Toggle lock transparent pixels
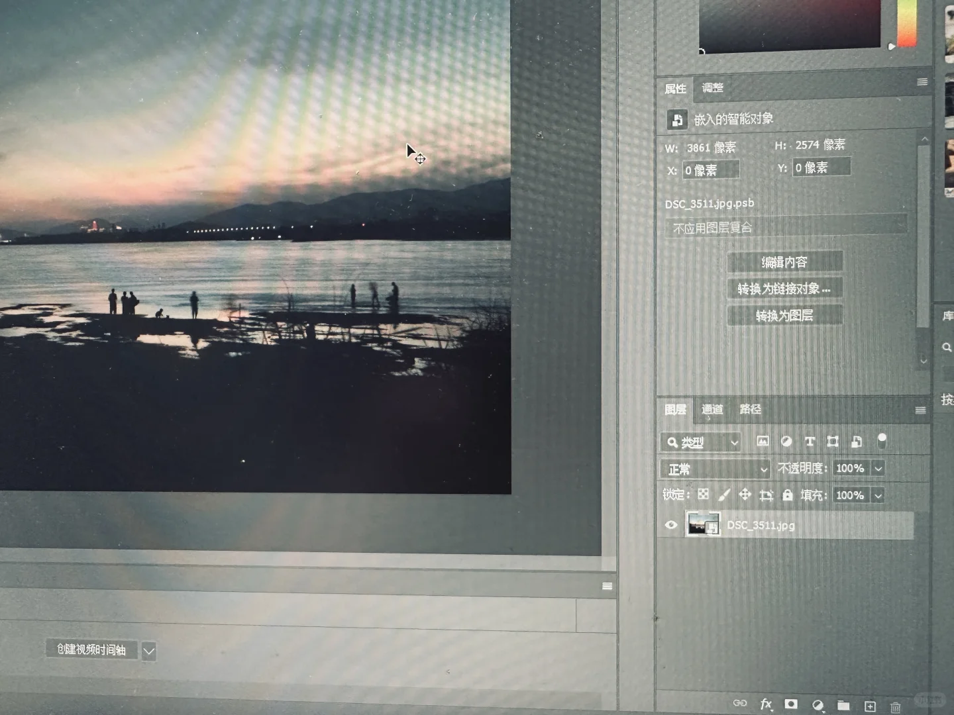Viewport: 954px width, 715px height. click(x=703, y=494)
